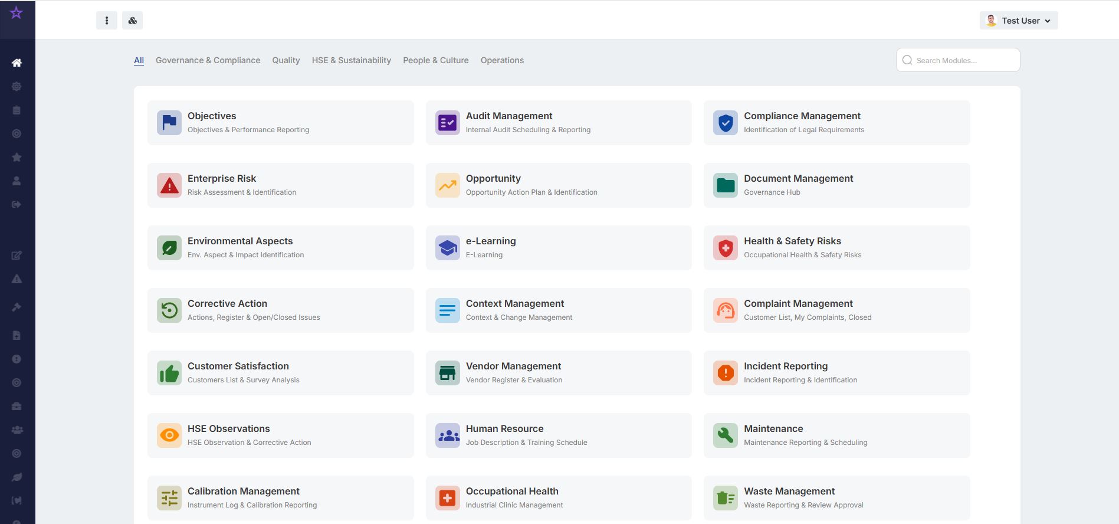Screen dimensions: 1119x524
Task: Open the Audit Management checklist icon
Action: tap(447, 123)
